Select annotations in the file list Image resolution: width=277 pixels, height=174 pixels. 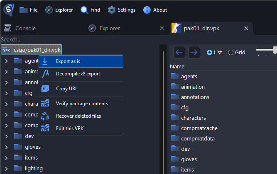click(195, 97)
